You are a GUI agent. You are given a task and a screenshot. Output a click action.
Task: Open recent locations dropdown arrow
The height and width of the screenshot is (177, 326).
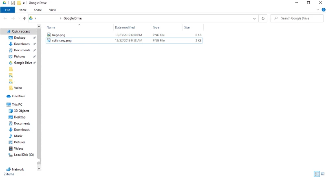pos(19,18)
